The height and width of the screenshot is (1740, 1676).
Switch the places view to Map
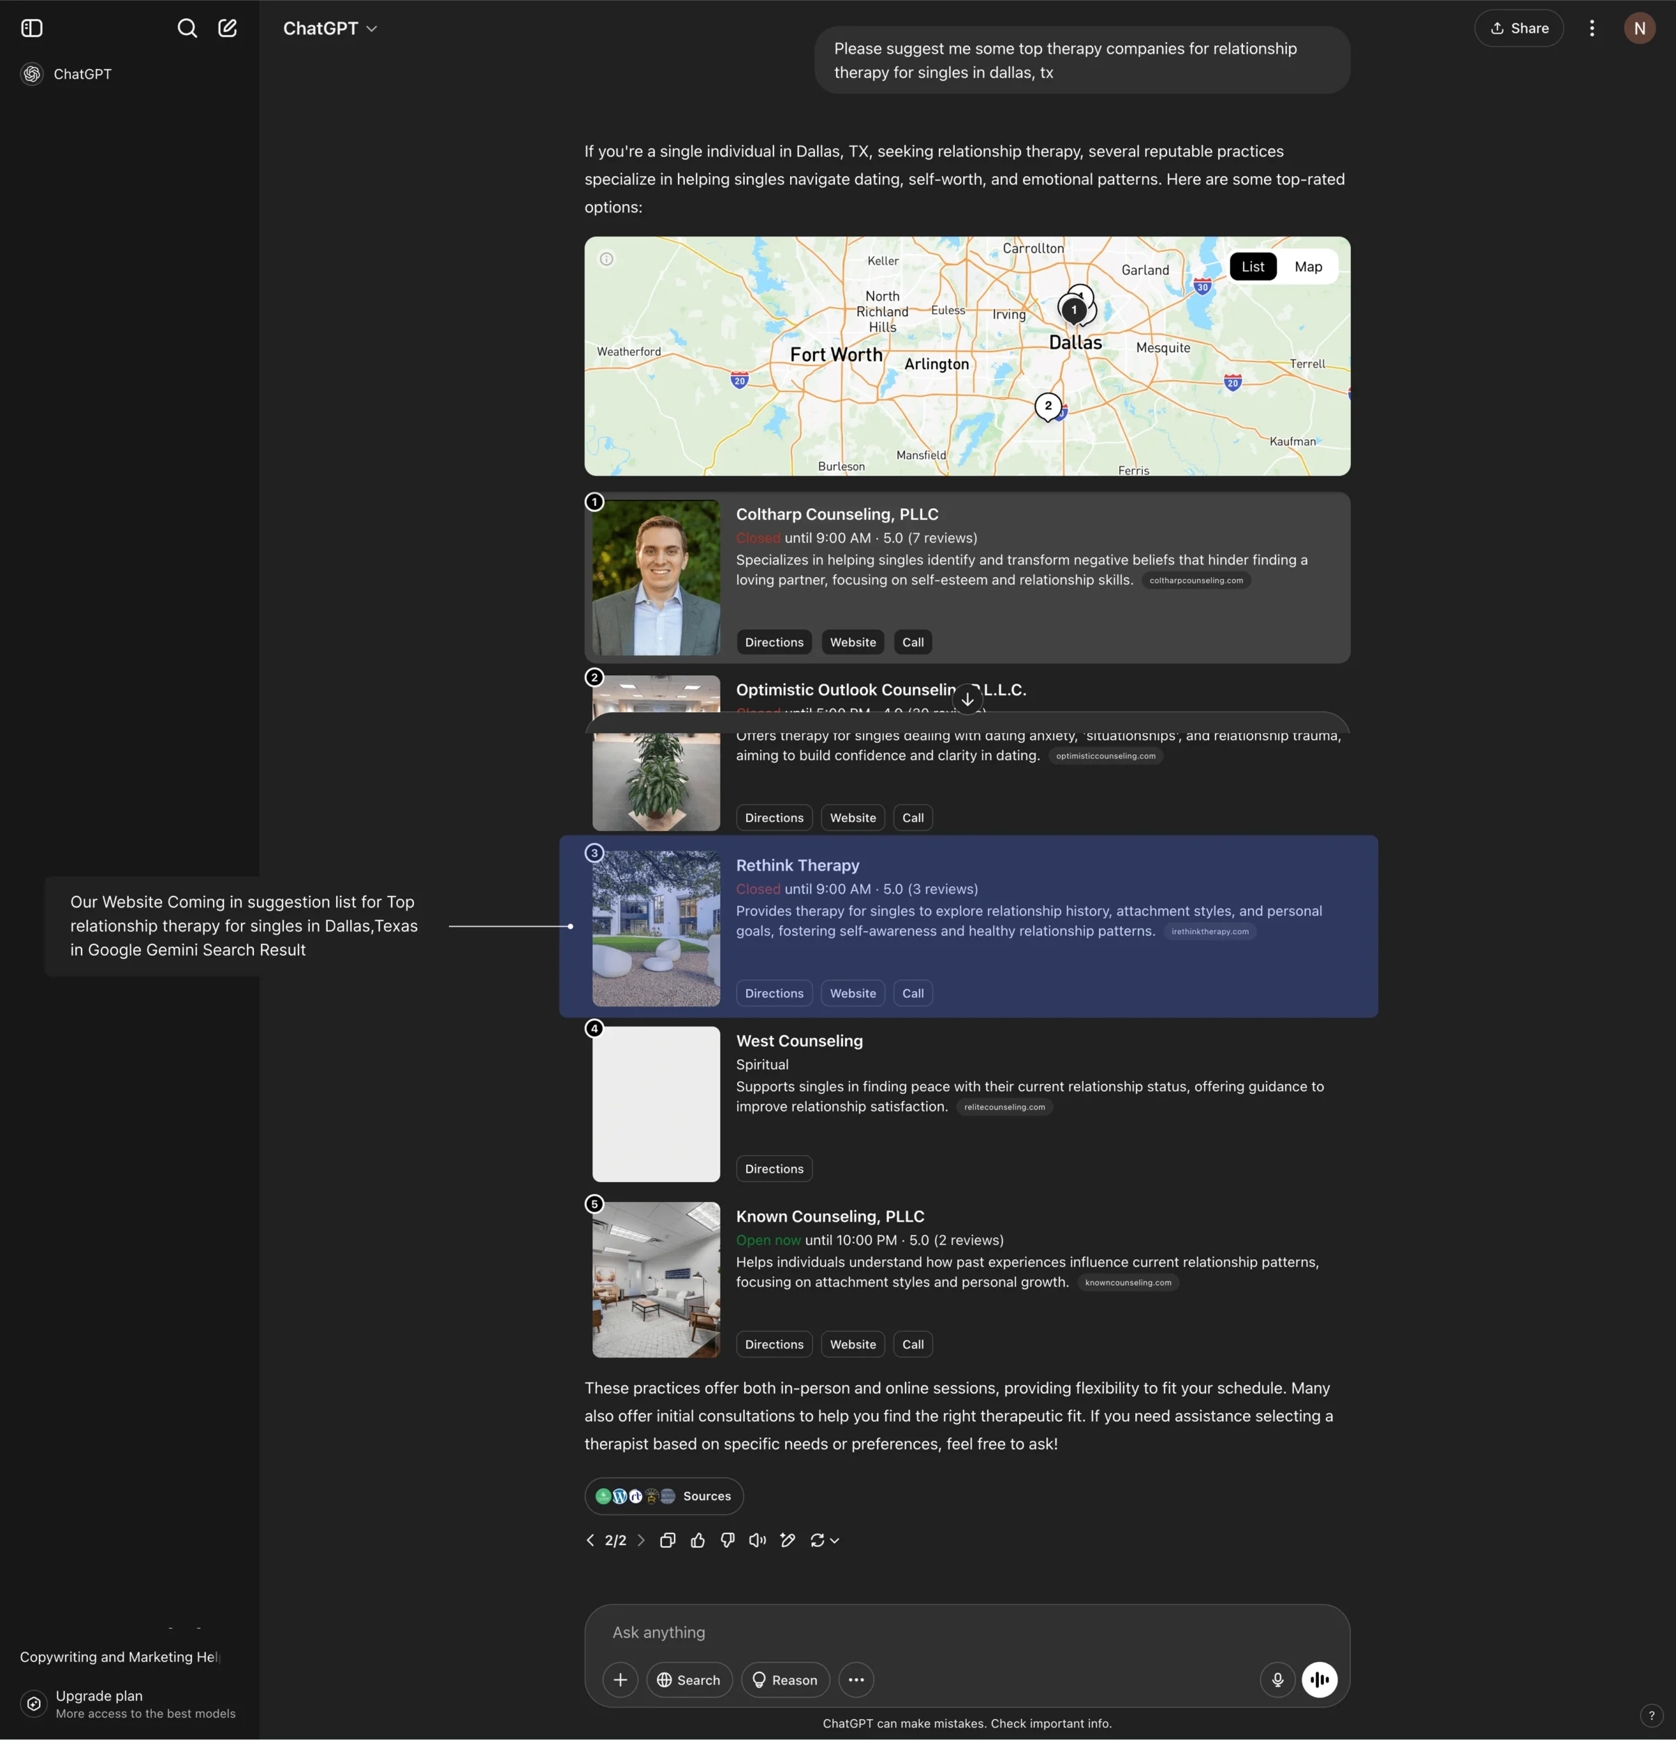pos(1308,267)
